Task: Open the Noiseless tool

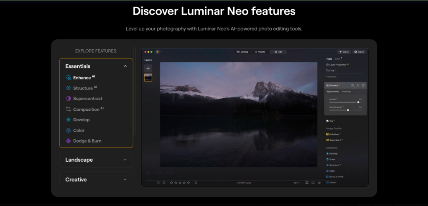Action: [334, 134]
